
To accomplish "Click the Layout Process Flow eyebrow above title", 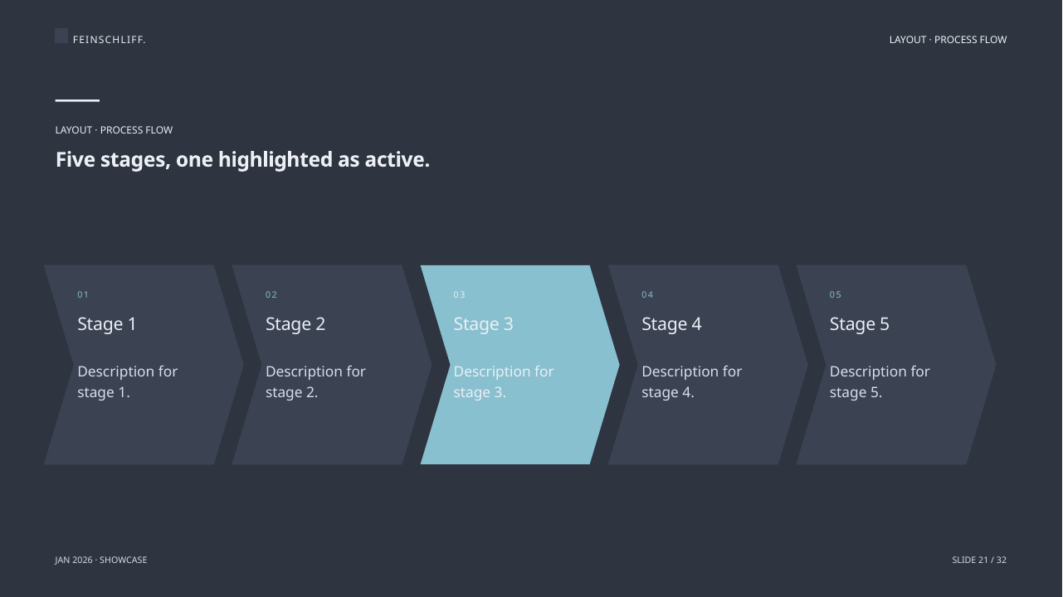I will (114, 130).
